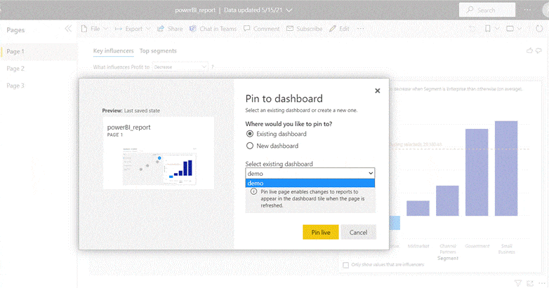Screen dimensions: 549x288
Task: Collapse the Pages pane with double chevron
Action: coord(68,29)
